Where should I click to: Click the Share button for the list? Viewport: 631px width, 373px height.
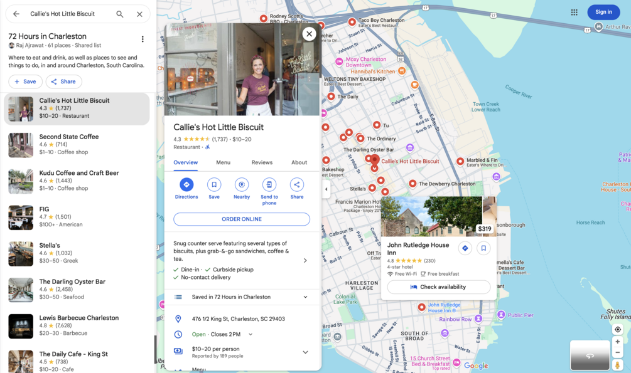[63, 81]
